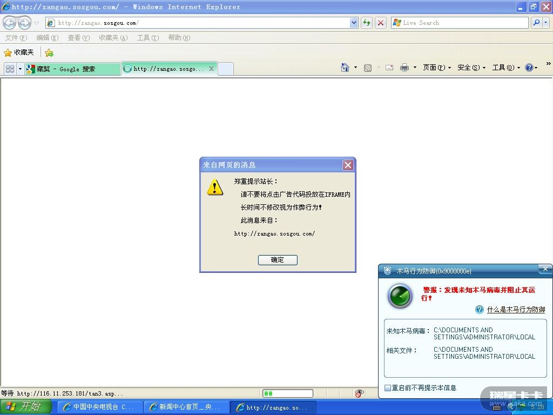Go back with the browser Back arrow
This screenshot has width=553, height=415.
click(10, 23)
